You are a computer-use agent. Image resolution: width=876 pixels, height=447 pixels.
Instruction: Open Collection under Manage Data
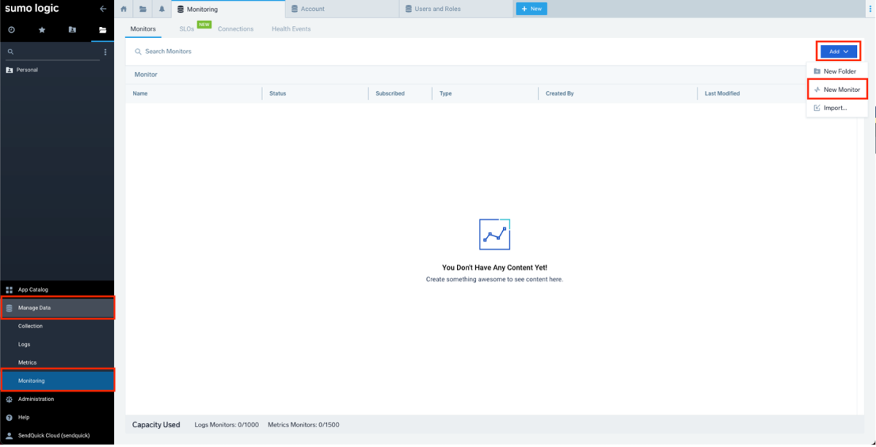(57, 326)
